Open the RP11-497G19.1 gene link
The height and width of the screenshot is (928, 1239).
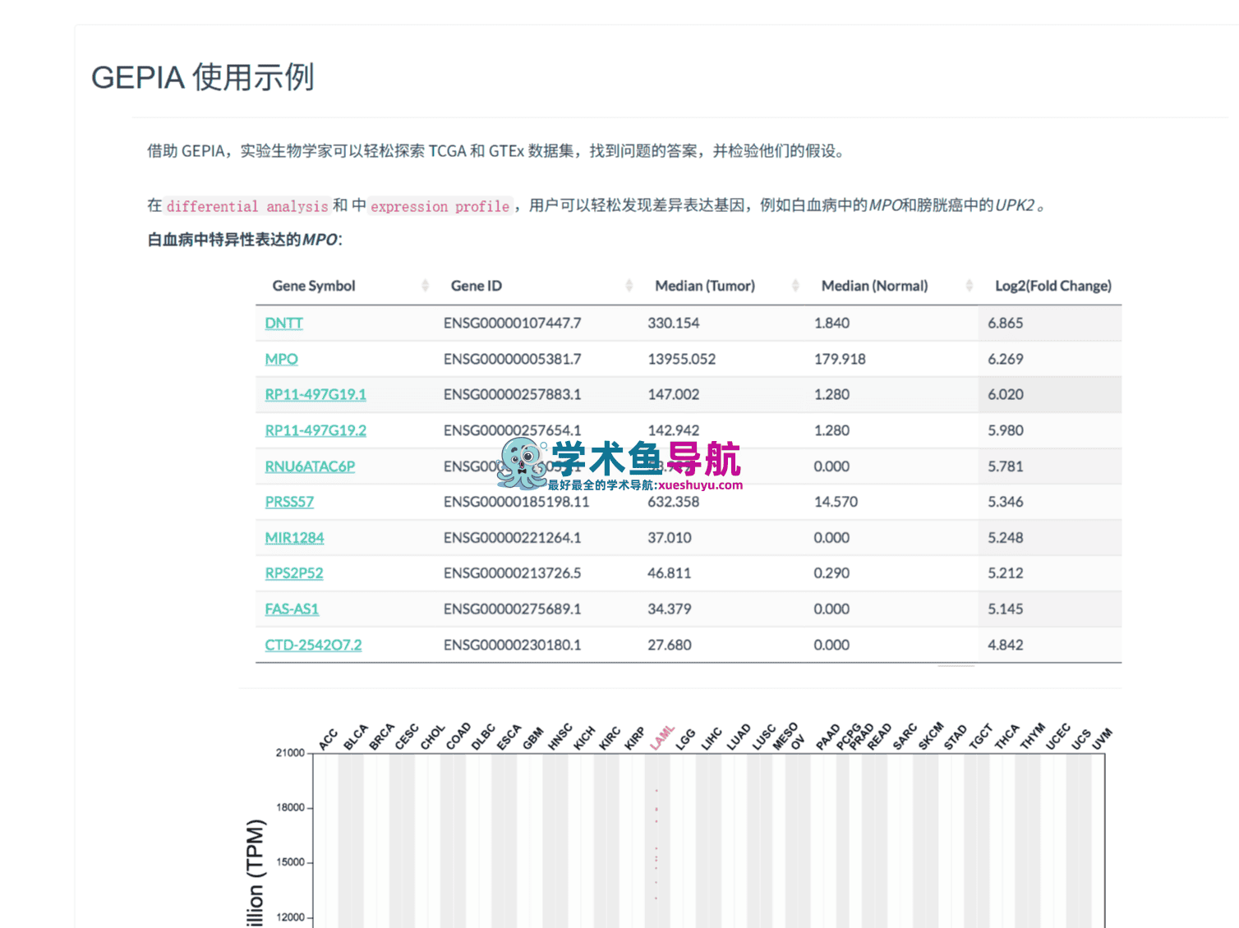point(316,395)
